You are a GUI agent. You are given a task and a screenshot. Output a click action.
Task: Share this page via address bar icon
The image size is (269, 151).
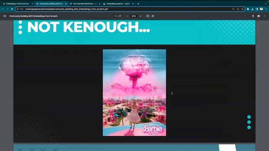(238, 9)
